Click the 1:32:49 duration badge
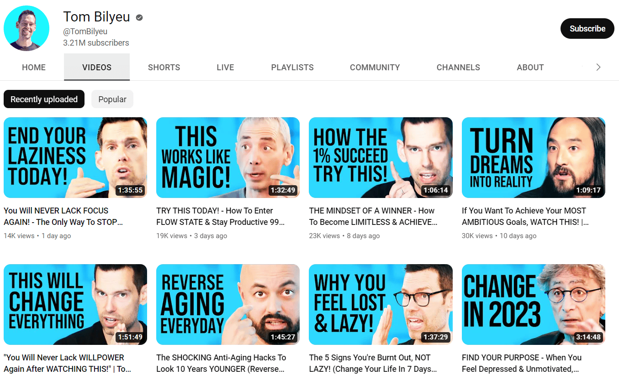The height and width of the screenshot is (375, 619). pyautogui.click(x=283, y=190)
